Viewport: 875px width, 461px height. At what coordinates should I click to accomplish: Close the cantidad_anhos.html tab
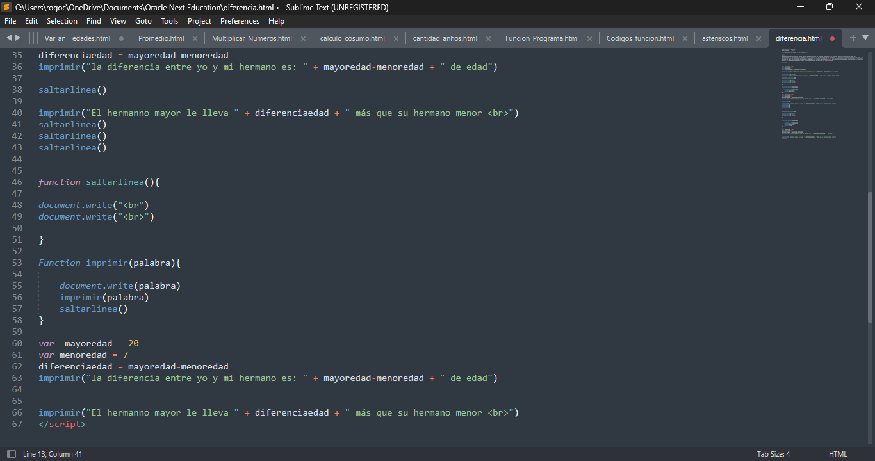[x=488, y=38]
